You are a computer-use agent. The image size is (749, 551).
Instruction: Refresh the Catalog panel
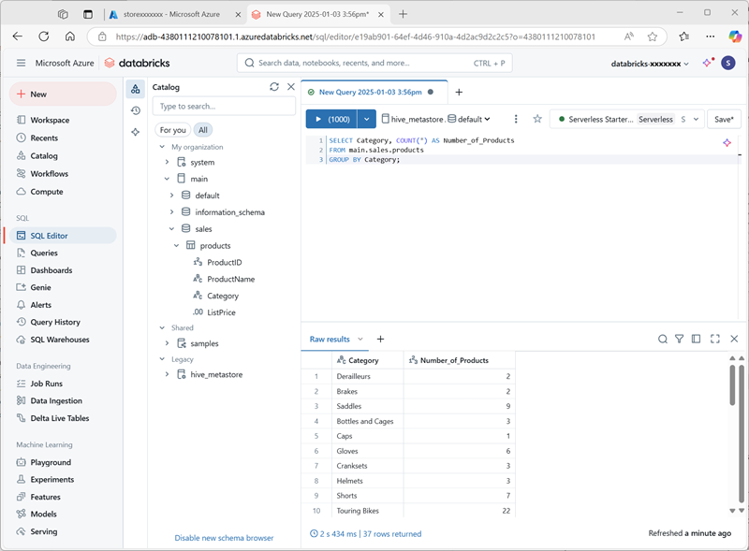click(x=274, y=86)
